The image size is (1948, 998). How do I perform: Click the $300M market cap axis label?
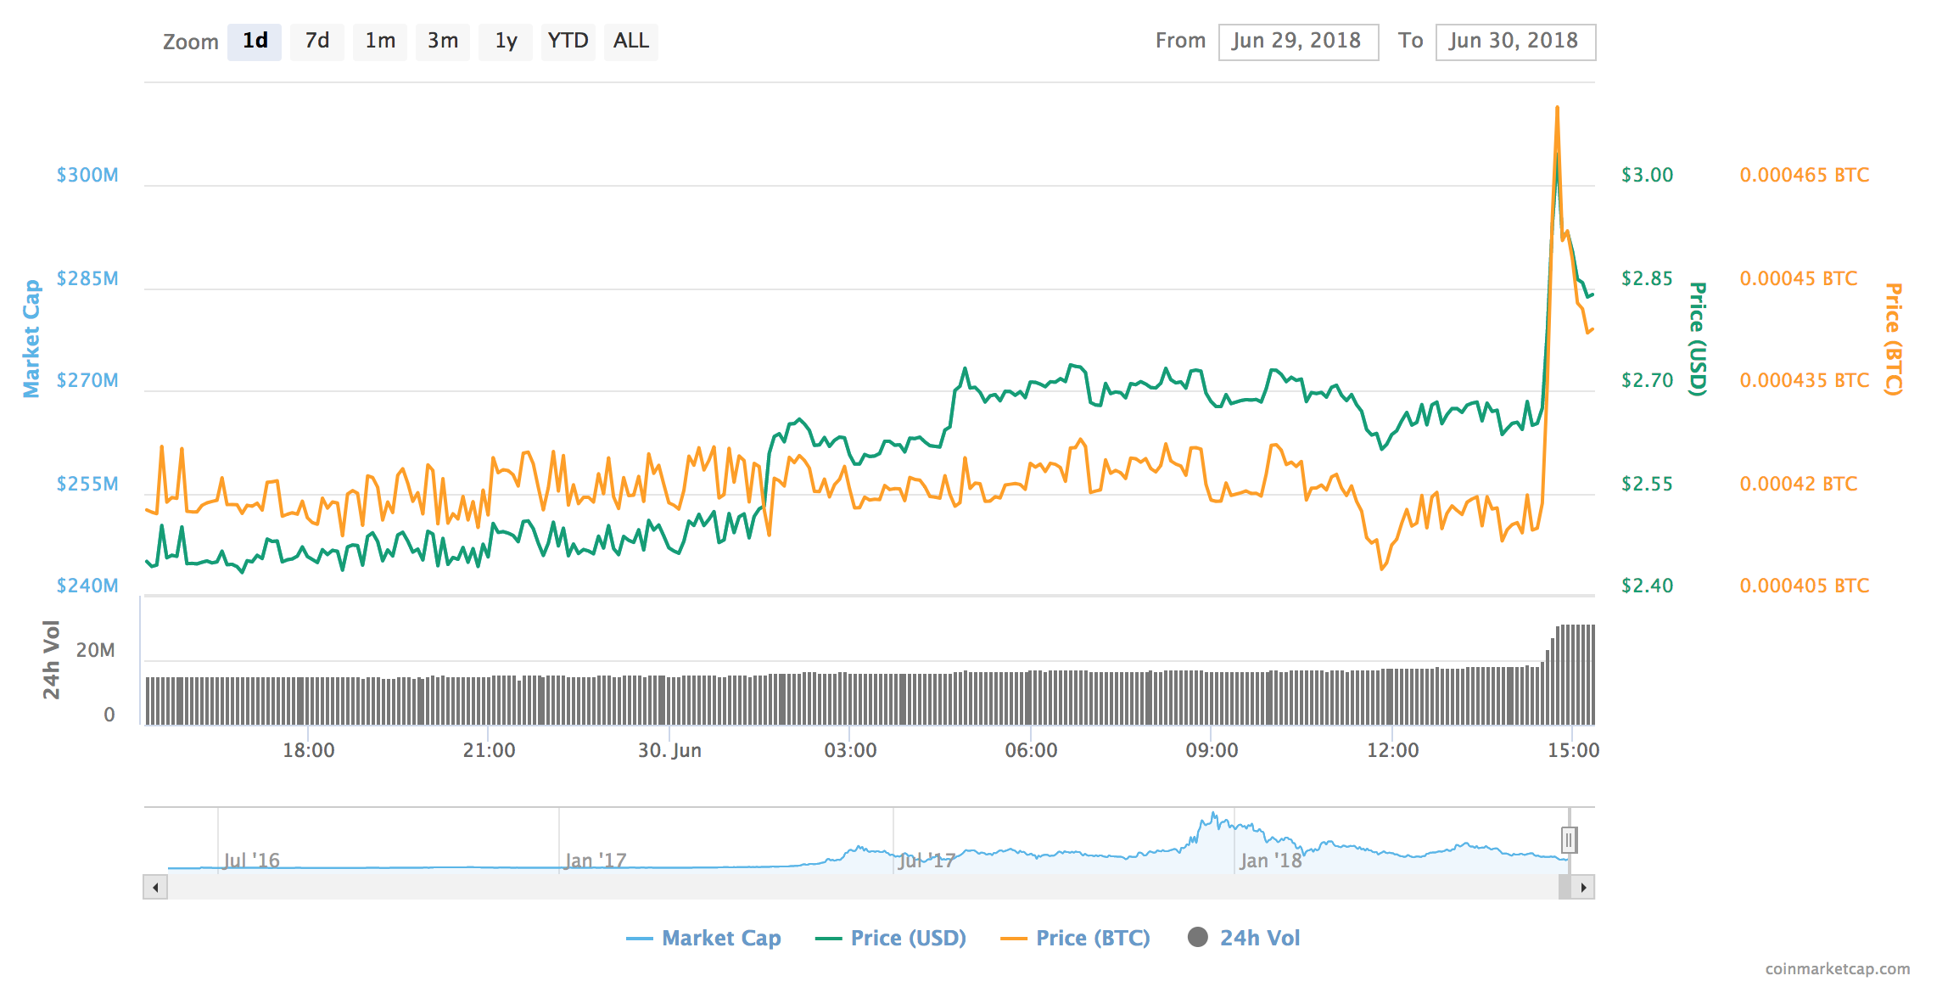click(87, 175)
